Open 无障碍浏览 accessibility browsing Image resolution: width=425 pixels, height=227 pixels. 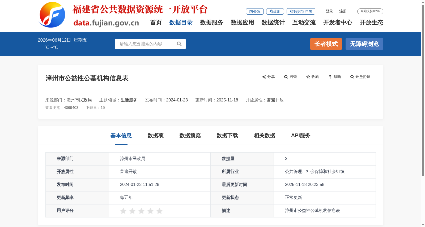[x=364, y=44]
